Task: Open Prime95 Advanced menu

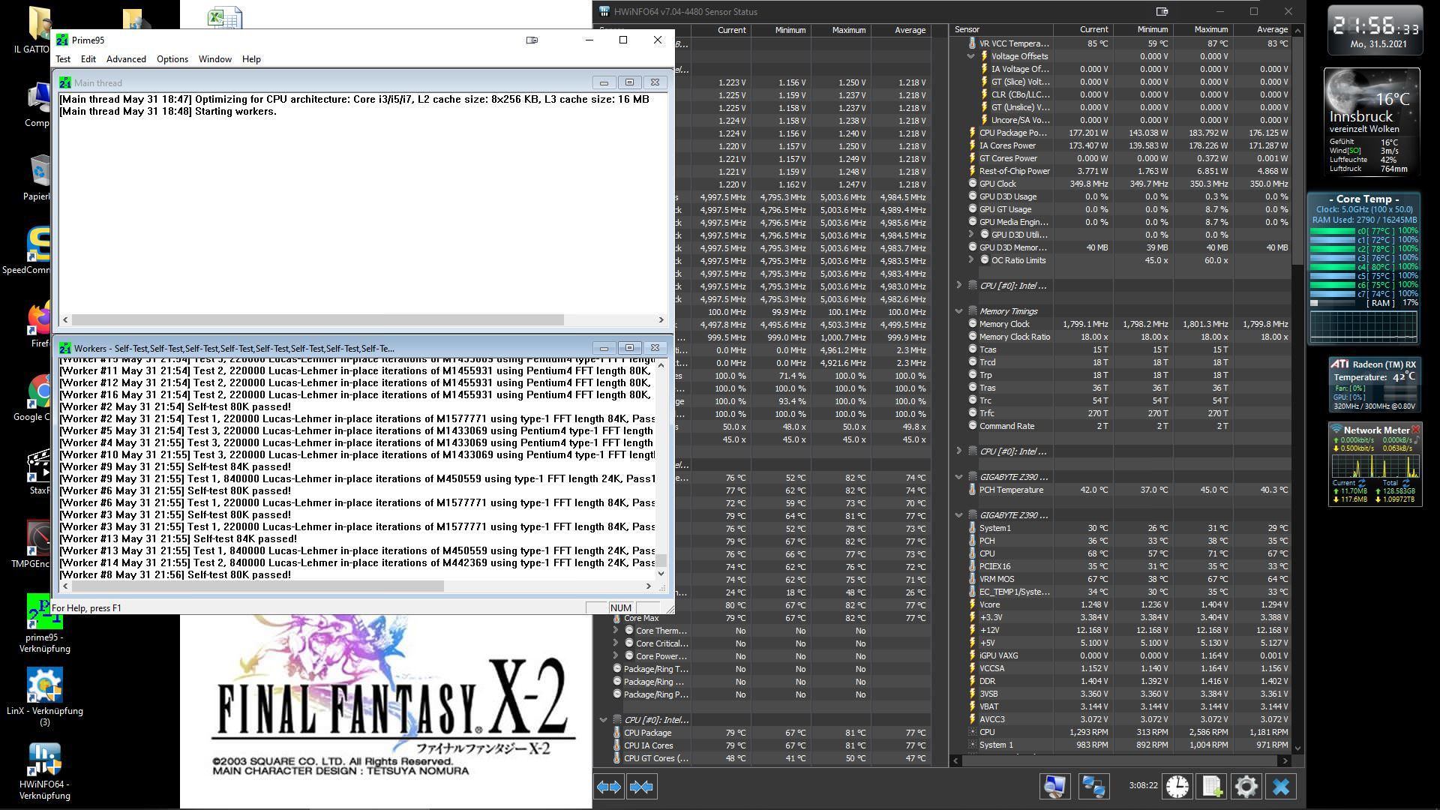Action: pyautogui.click(x=126, y=59)
